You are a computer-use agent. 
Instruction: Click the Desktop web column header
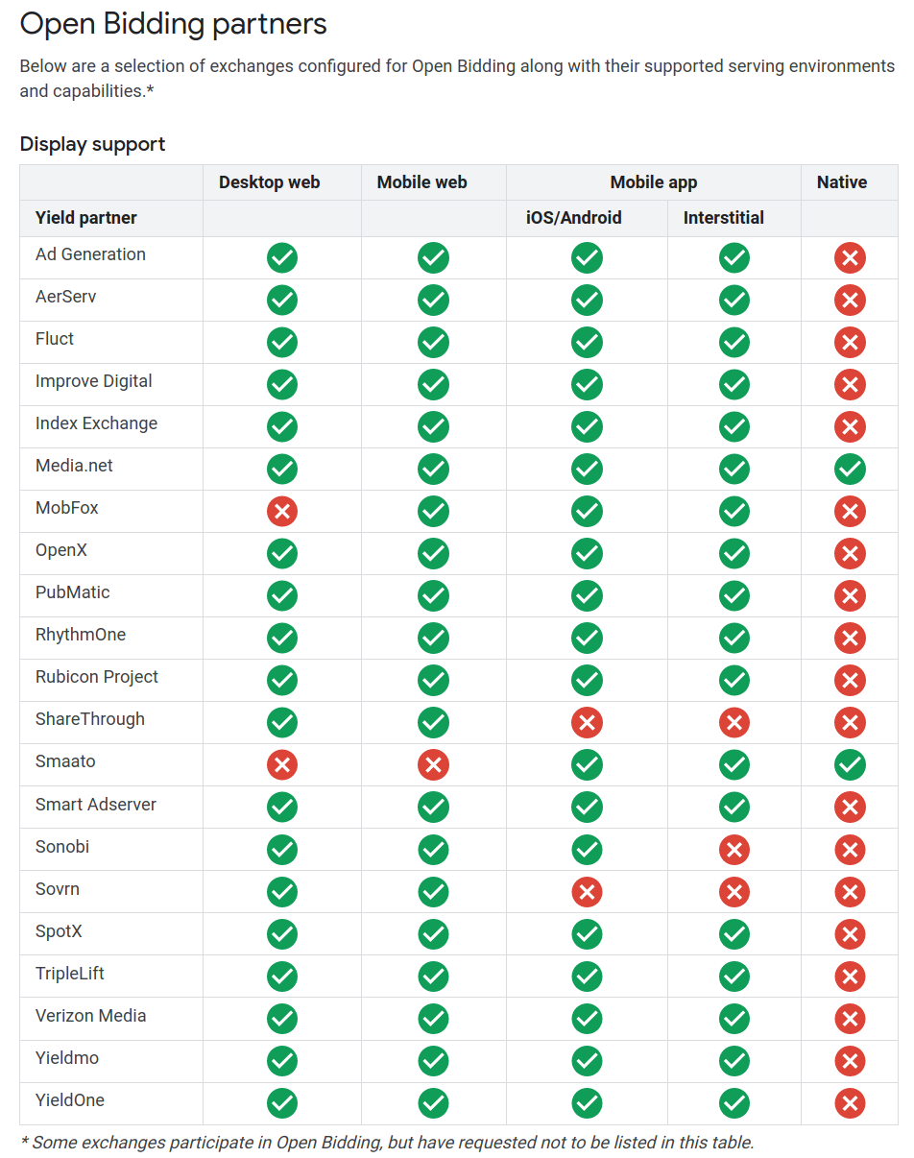(269, 182)
